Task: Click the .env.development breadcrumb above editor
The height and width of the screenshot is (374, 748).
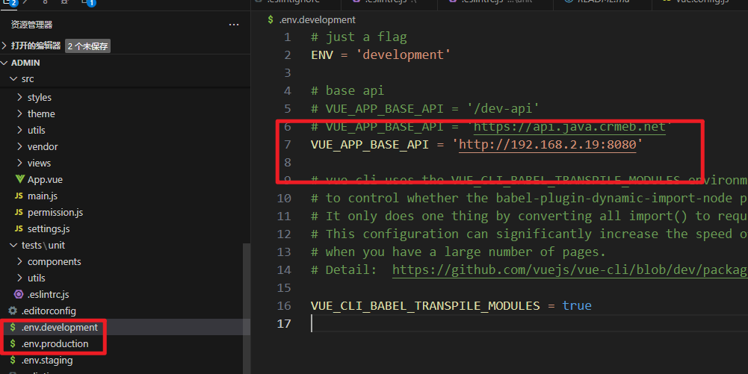Action: [318, 19]
